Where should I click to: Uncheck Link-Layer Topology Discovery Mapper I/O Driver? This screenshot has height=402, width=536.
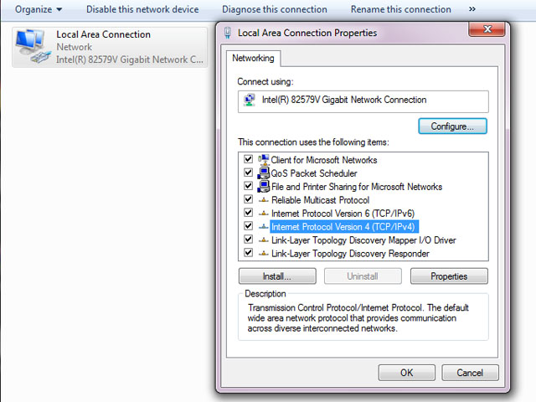click(x=249, y=240)
